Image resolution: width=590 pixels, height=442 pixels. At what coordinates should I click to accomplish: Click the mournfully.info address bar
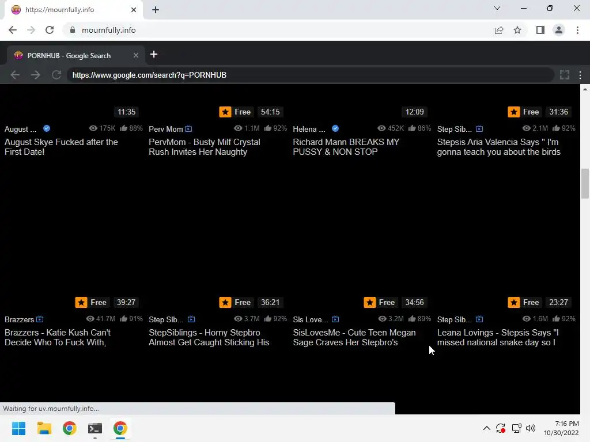coord(278,30)
